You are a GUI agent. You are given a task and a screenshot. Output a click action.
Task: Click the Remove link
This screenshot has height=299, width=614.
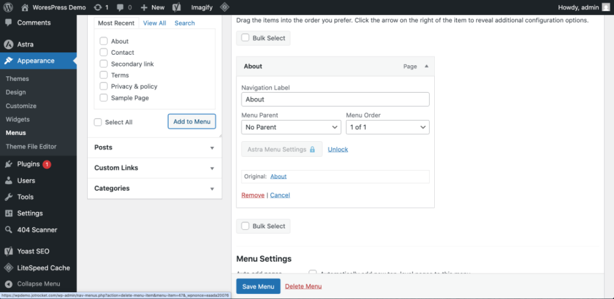(x=253, y=195)
